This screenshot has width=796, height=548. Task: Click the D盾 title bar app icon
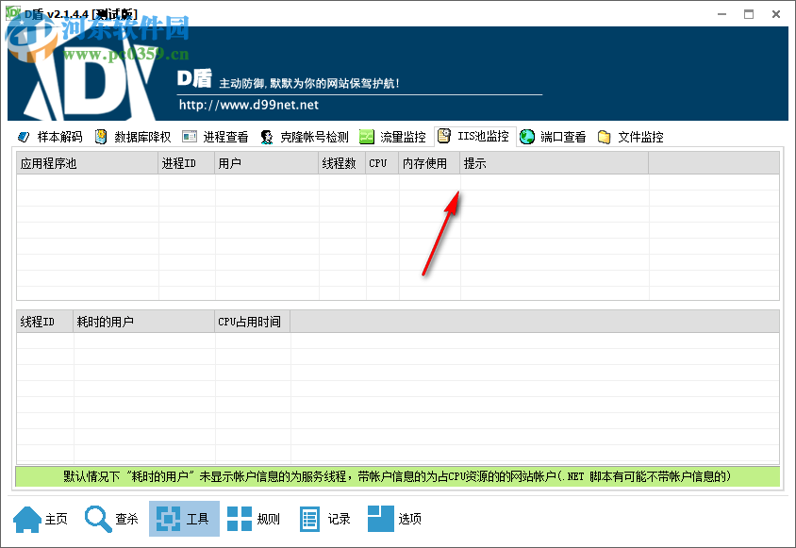(x=12, y=13)
